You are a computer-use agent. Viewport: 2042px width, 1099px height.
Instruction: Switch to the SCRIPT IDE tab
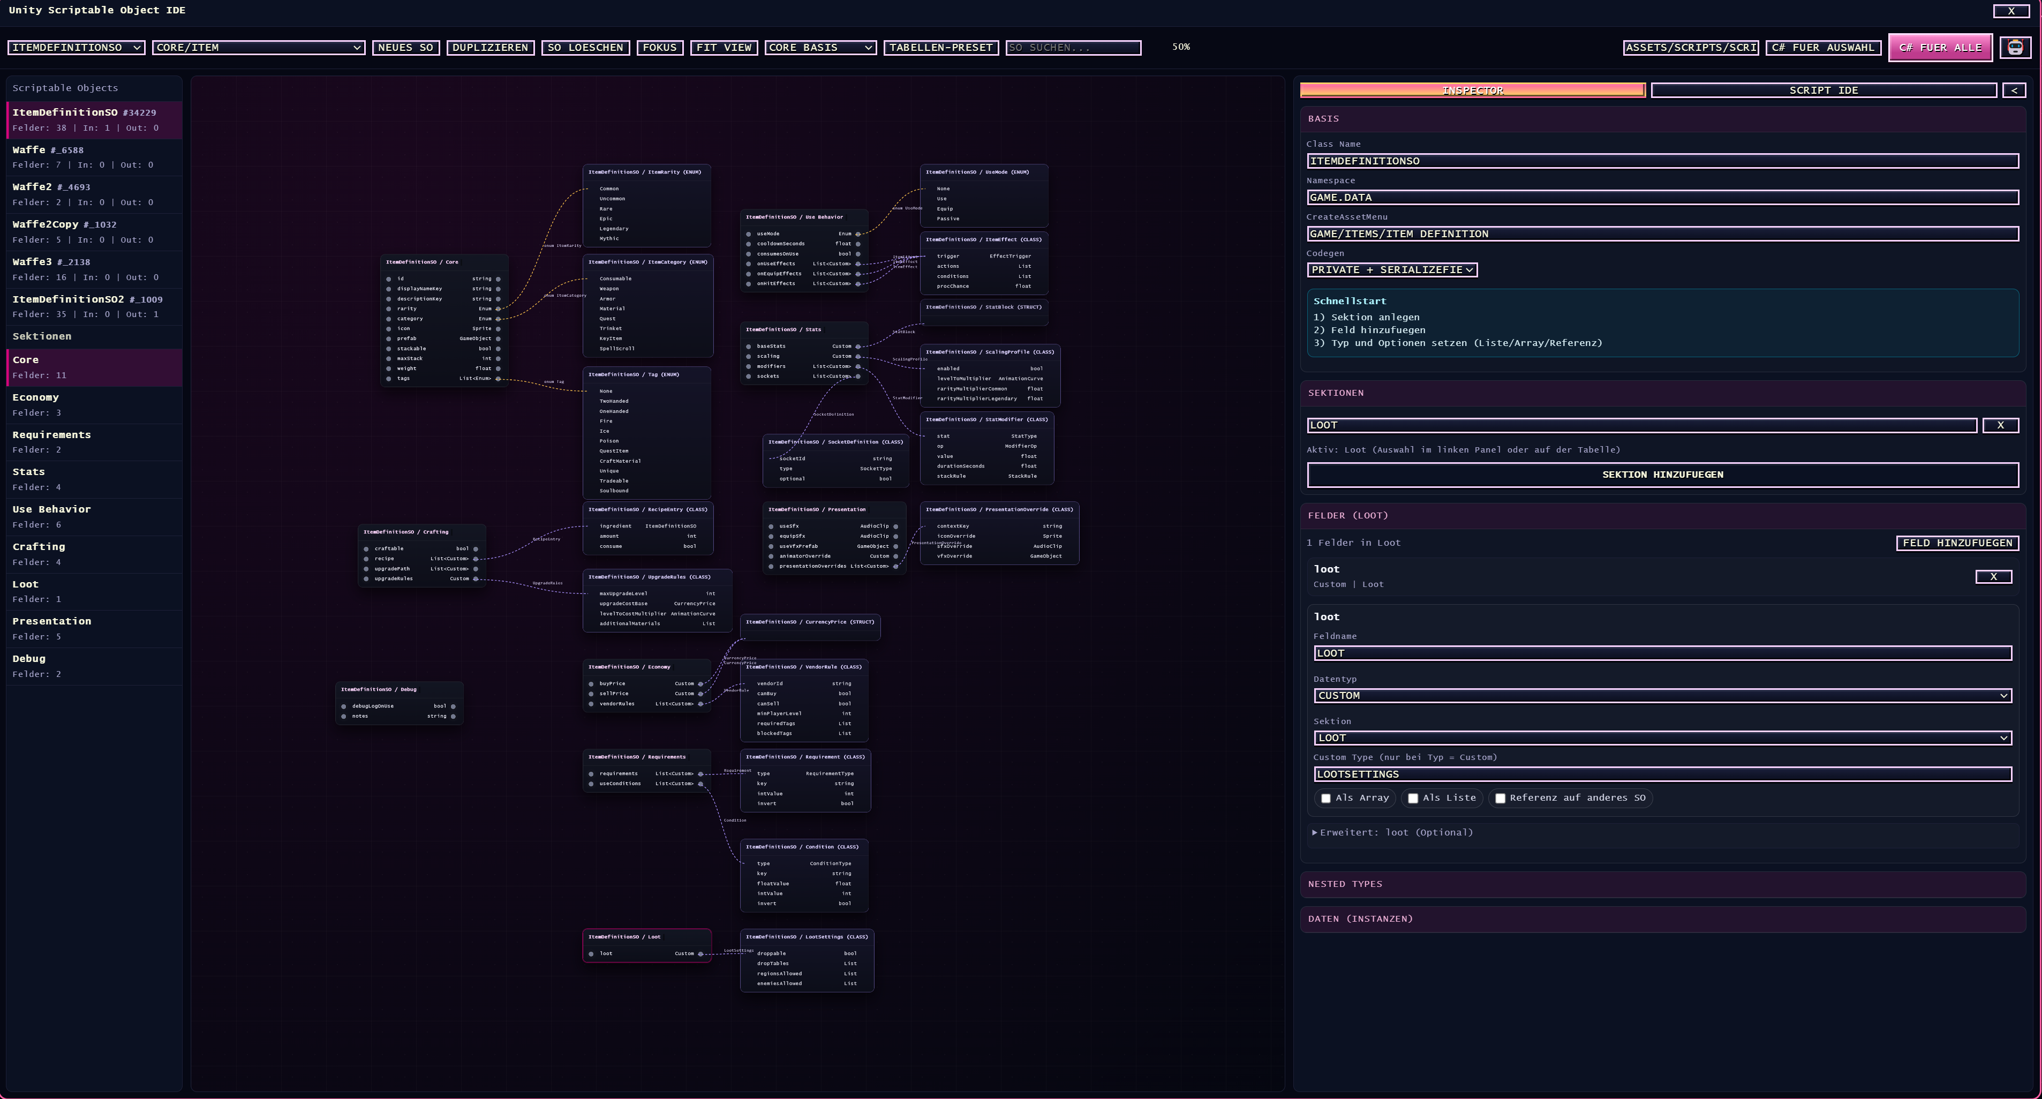1822,91
